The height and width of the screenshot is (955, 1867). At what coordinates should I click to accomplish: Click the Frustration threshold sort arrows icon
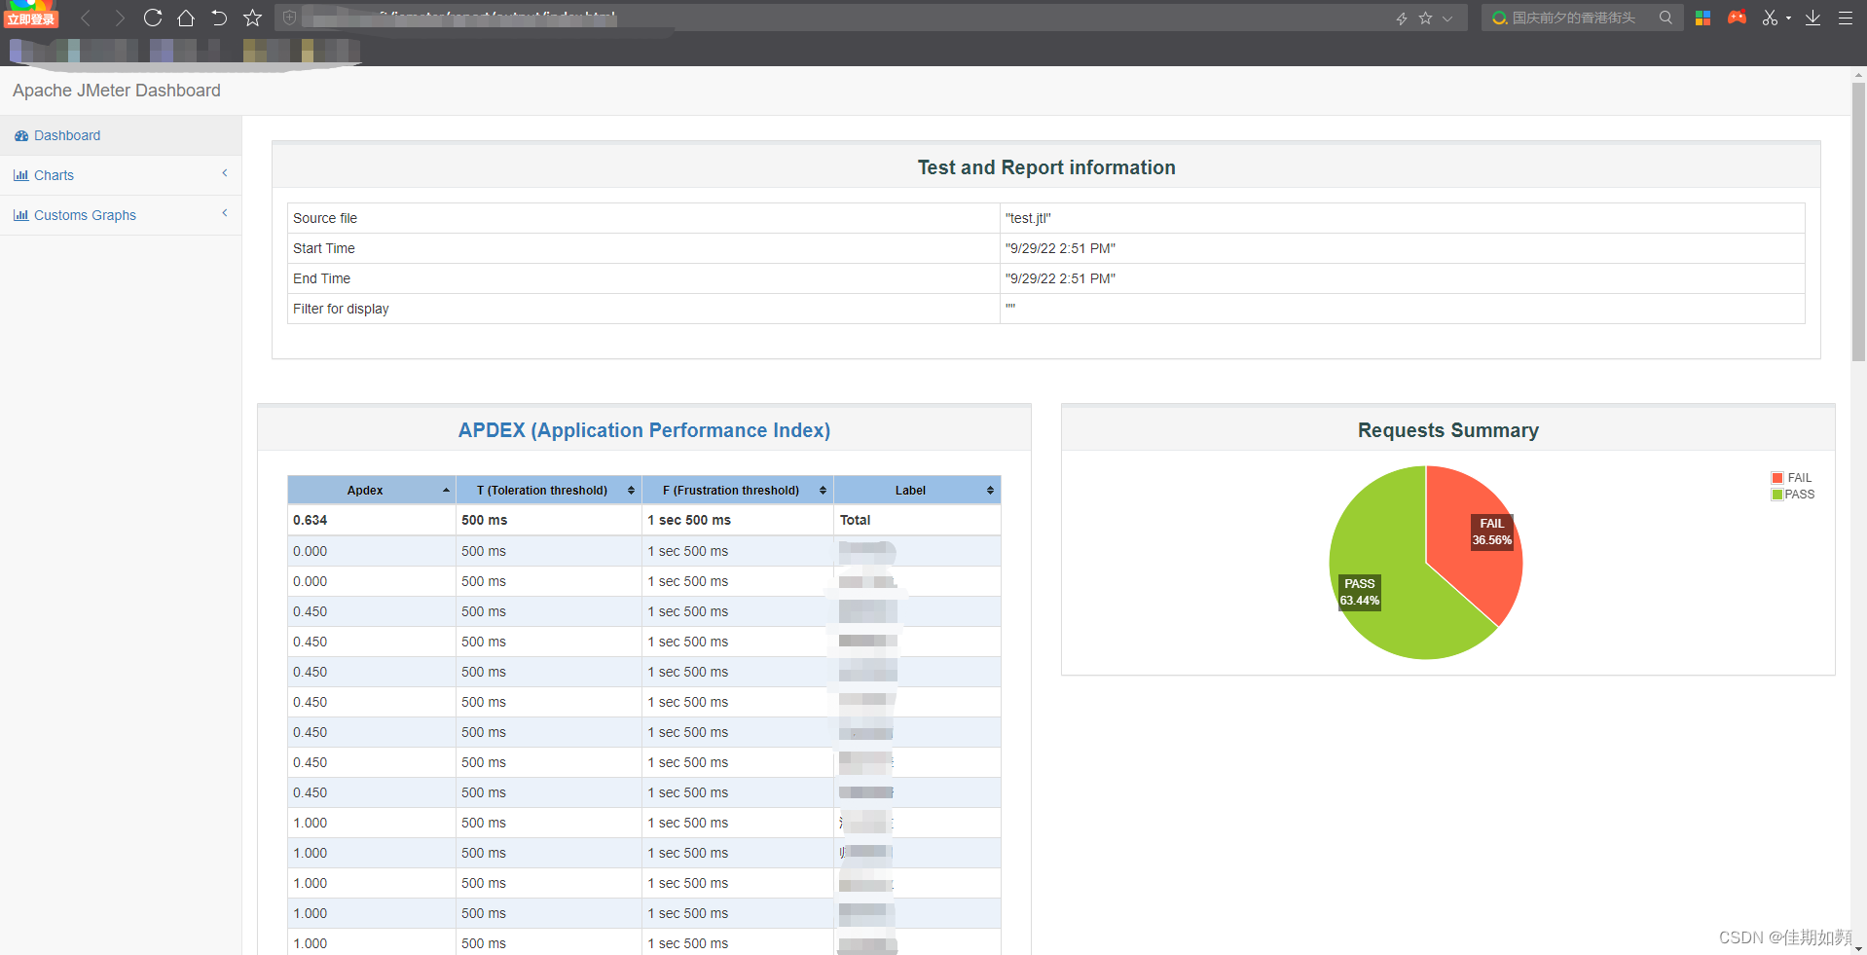click(x=823, y=490)
